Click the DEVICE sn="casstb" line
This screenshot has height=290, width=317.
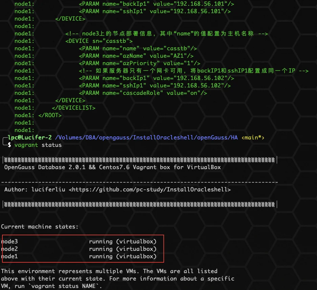pyautogui.click(x=99, y=41)
